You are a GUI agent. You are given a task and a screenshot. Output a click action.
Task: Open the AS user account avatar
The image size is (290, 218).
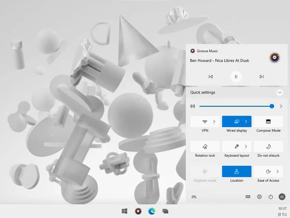[x=282, y=197]
